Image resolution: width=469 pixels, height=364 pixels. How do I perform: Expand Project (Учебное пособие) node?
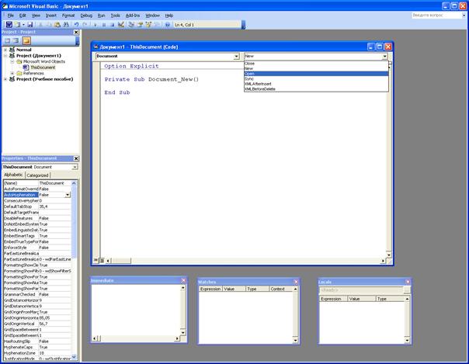tap(5, 79)
